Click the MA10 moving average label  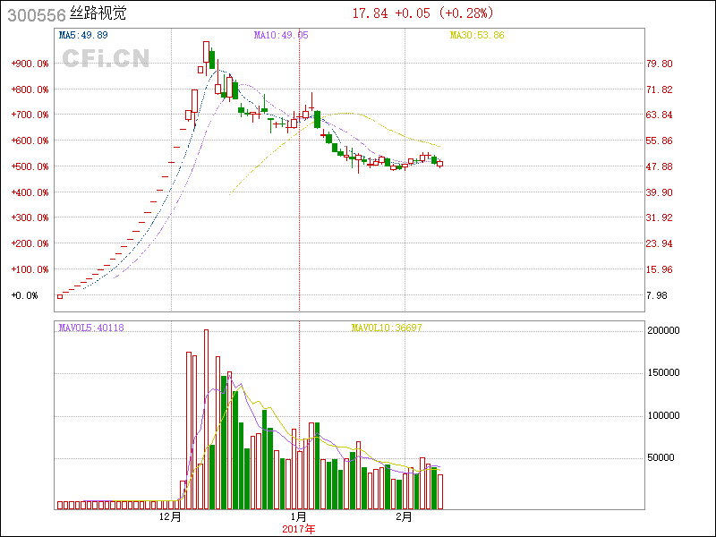pos(281,36)
